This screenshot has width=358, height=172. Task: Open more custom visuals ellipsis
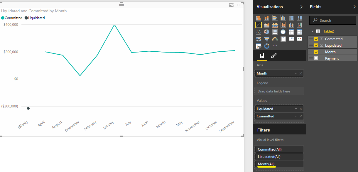(275, 46)
